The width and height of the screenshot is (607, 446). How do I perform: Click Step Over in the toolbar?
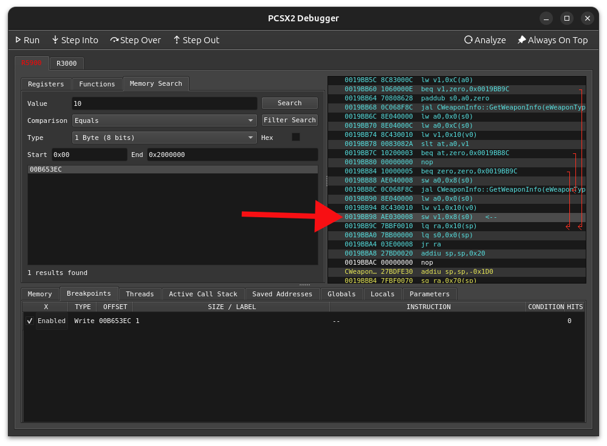(x=135, y=40)
